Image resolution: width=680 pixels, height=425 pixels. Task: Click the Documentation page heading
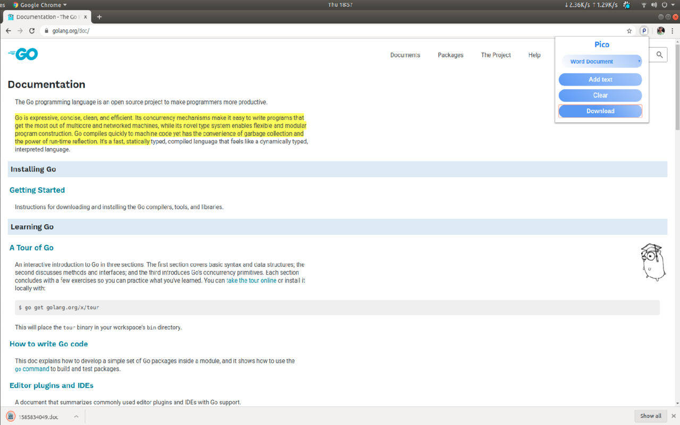pos(46,84)
